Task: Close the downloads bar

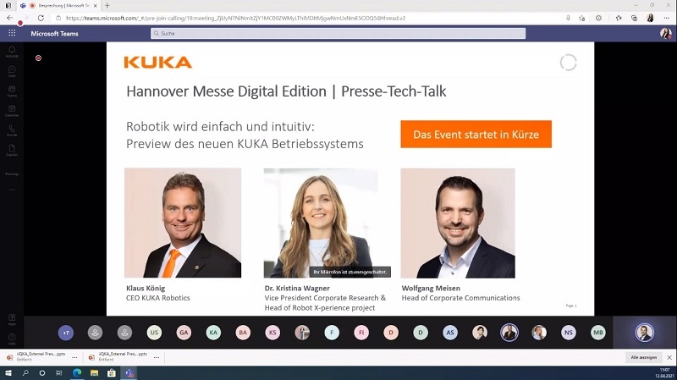Action: coord(669,357)
